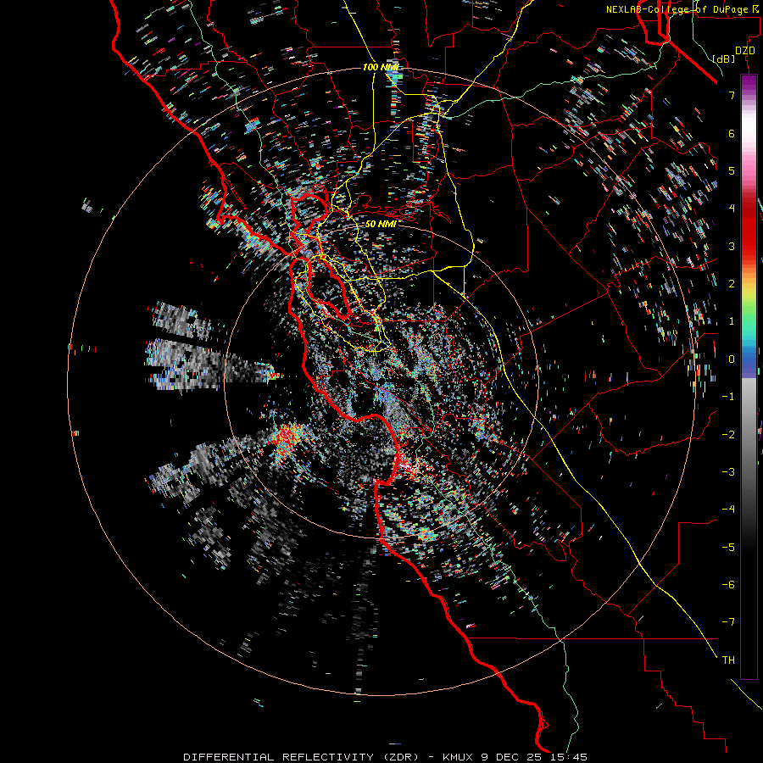The width and height of the screenshot is (763, 763).
Task: Click the [dB] unit label
Action: point(724,58)
